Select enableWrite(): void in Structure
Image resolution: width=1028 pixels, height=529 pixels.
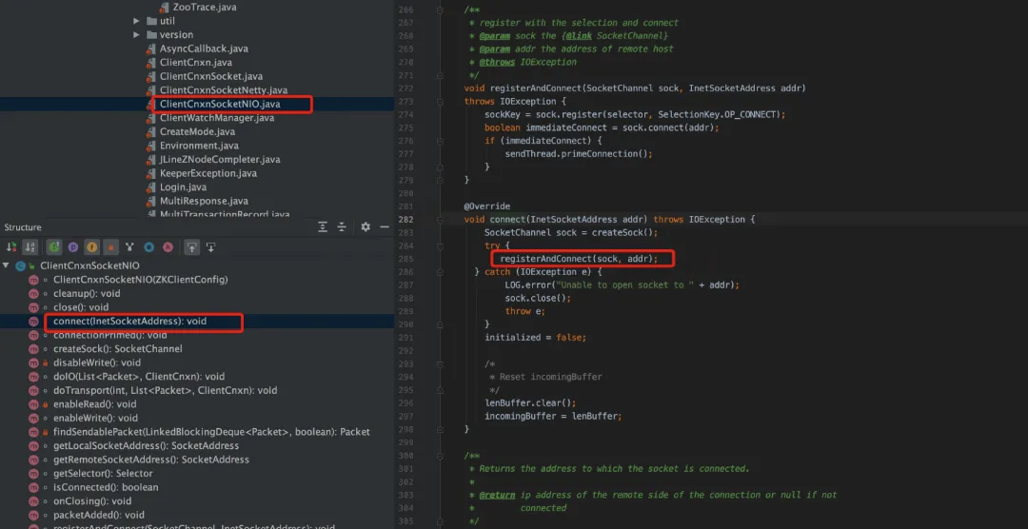(95, 419)
